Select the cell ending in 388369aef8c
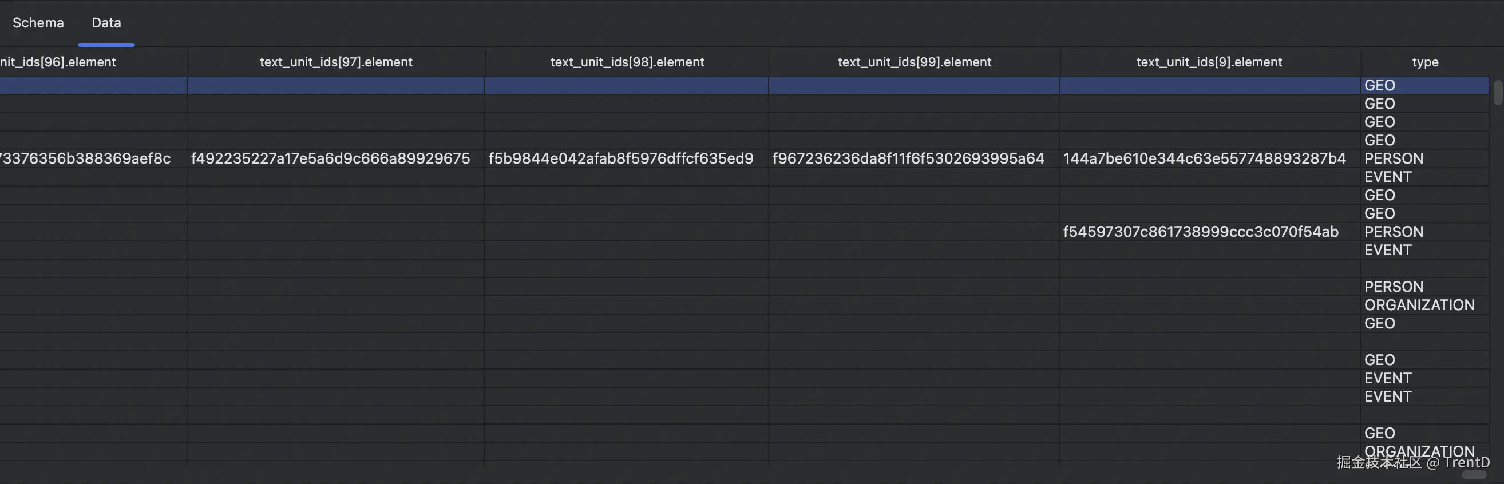This screenshot has height=484, width=1504. point(93,159)
